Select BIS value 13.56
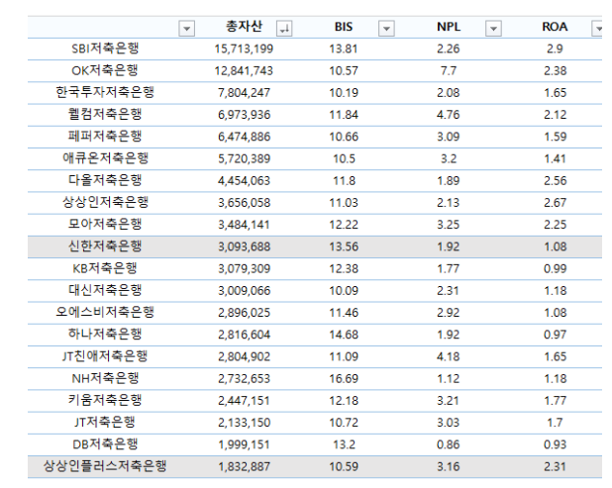Viewport: 612px width, 488px height. pyautogui.click(x=344, y=246)
